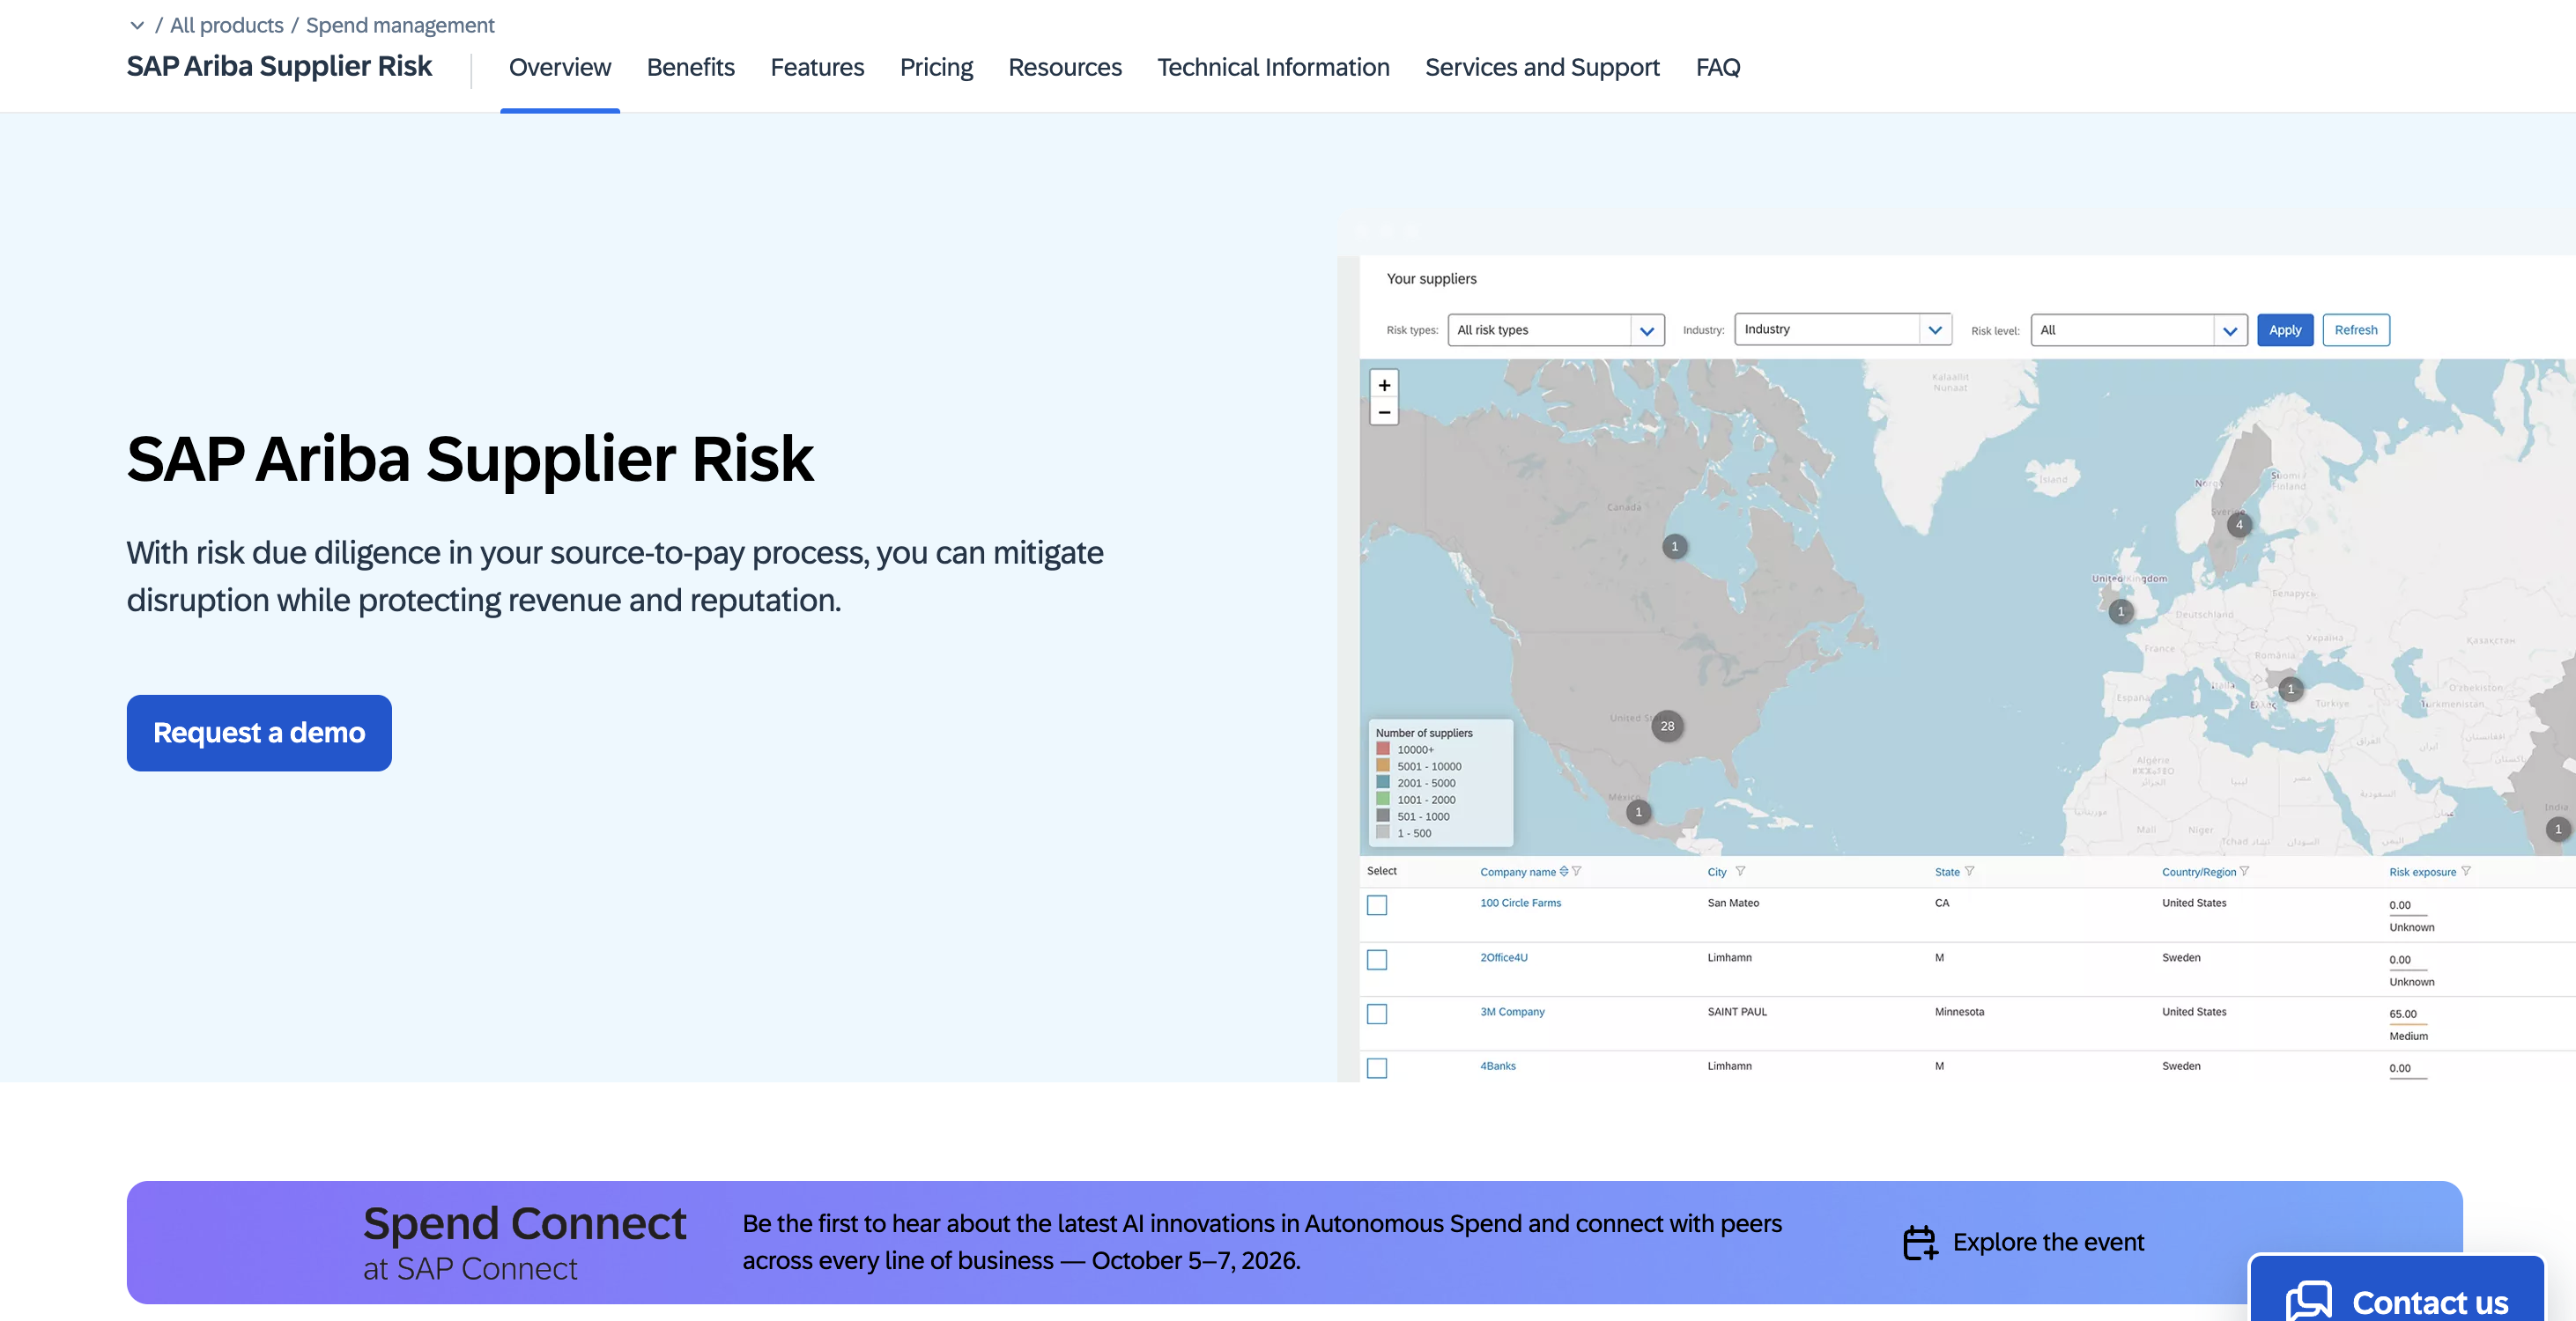The image size is (2576, 1321).
Task: Open the 2Office4U supplier link
Action: coord(1504,958)
